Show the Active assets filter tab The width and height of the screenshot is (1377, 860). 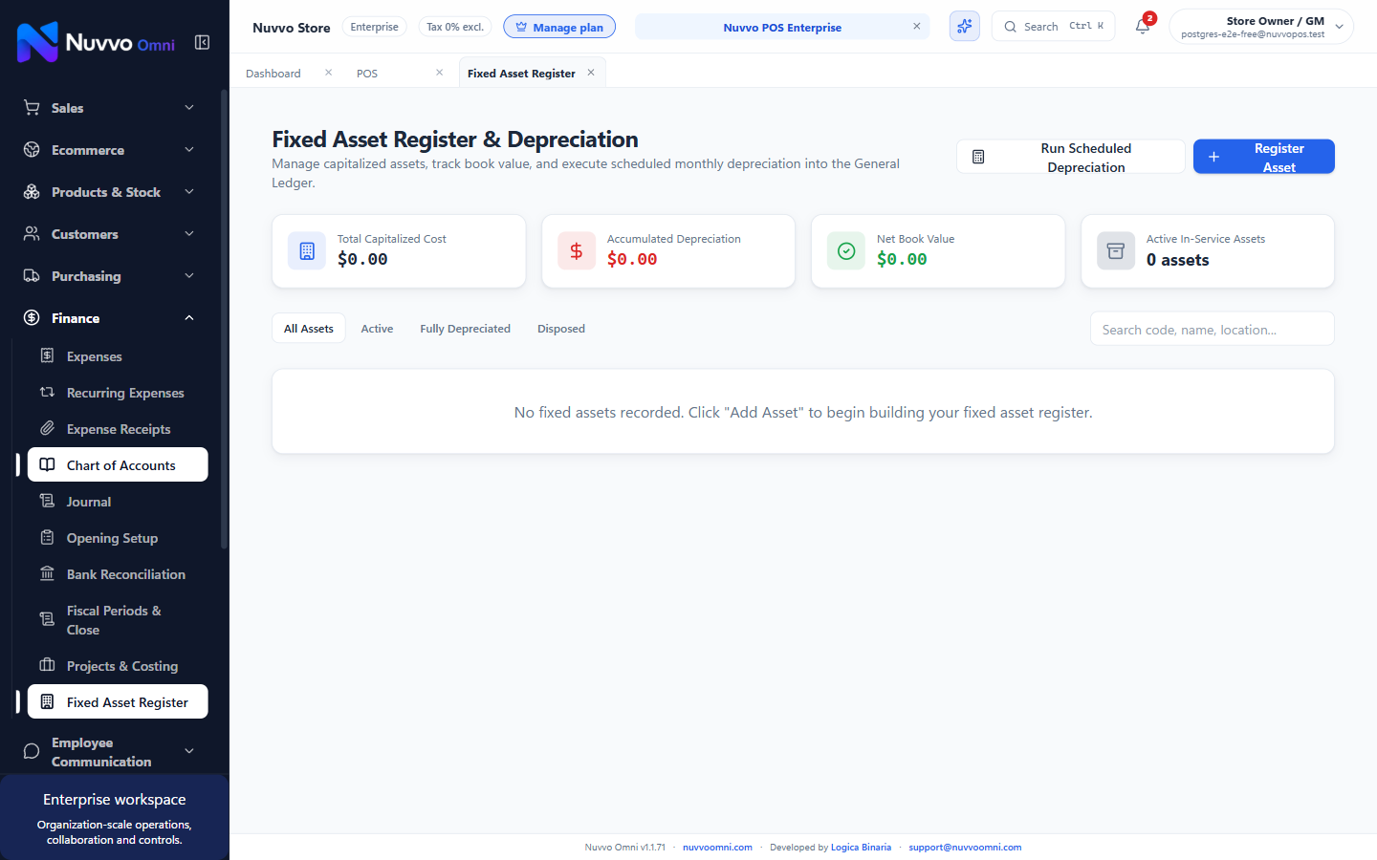[x=377, y=329]
